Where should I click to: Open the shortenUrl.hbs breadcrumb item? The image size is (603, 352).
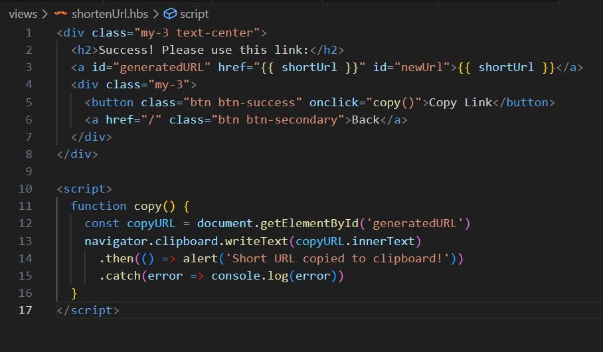click(110, 14)
